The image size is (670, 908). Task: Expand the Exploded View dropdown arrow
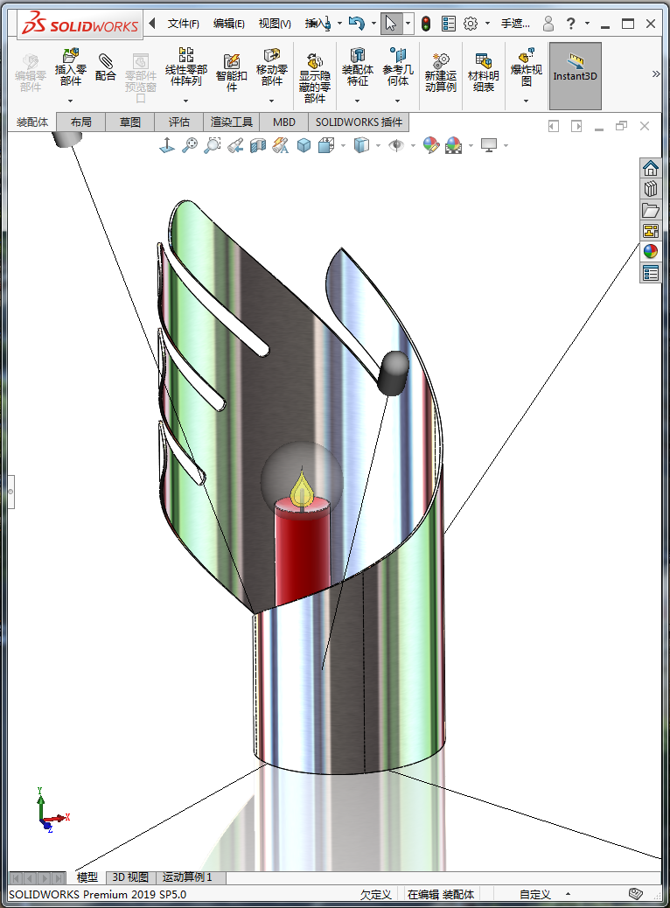click(526, 101)
